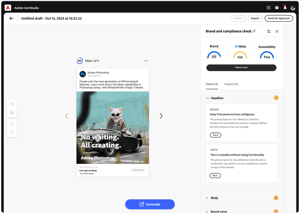Screen dimensions: 300x214
Task: Click the redo arrow in the left toolbar
Action: [x=12, y=132]
